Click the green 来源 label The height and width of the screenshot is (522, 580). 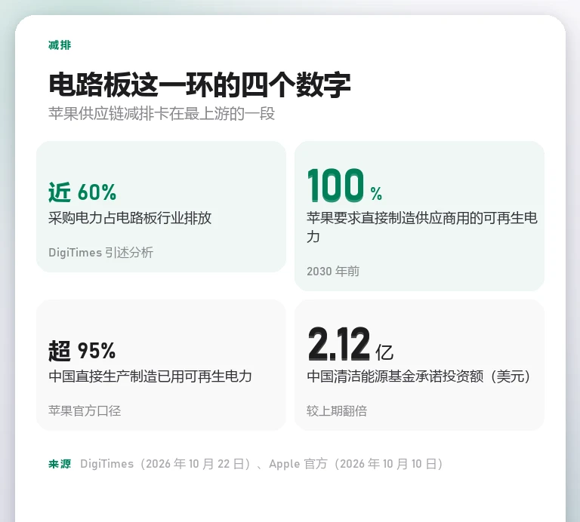[60, 464]
